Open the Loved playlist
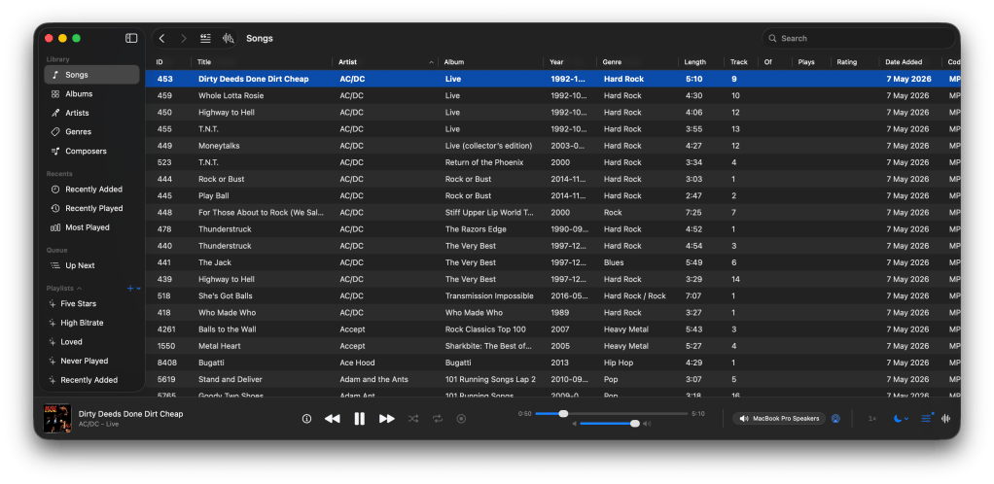Image resolution: width=994 pixels, height=484 pixels. coord(92,341)
